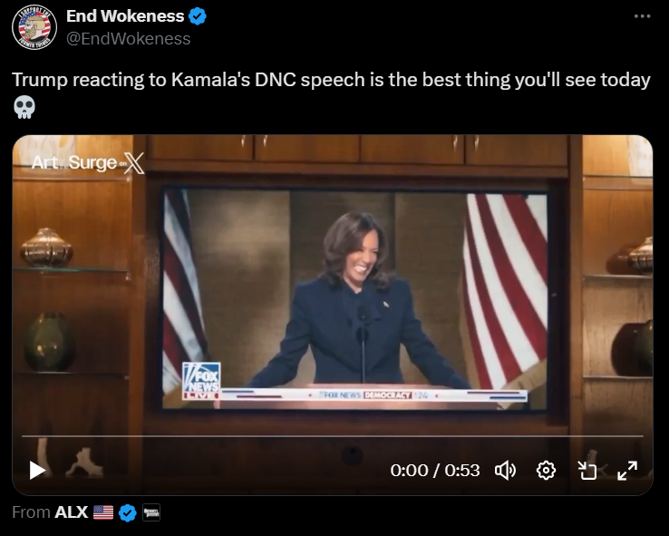The width and height of the screenshot is (669, 536).
Task: Click the skull emoji in the tweet
Action: pyautogui.click(x=24, y=107)
